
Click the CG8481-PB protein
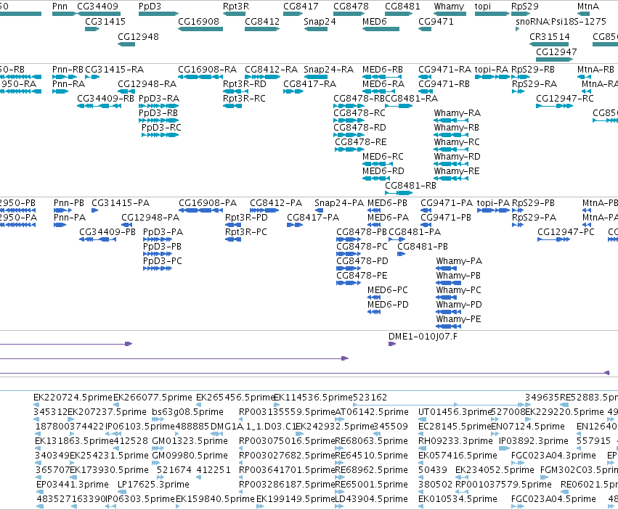[x=401, y=254]
